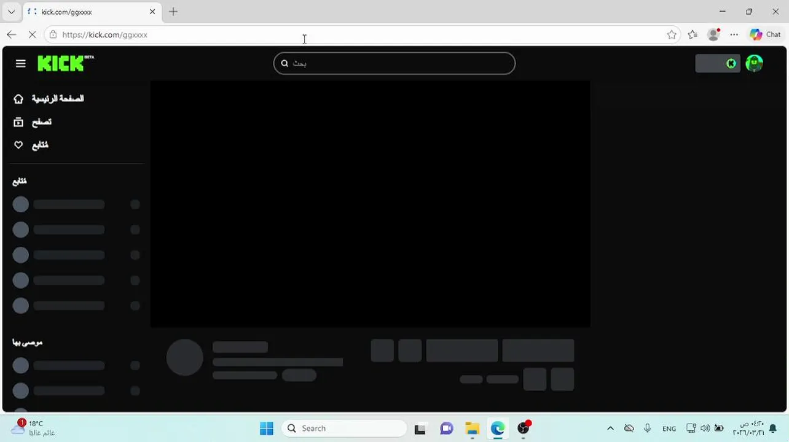Open the tab actions dropdown arrow
Image resolution: width=789 pixels, height=442 pixels.
coord(11,12)
